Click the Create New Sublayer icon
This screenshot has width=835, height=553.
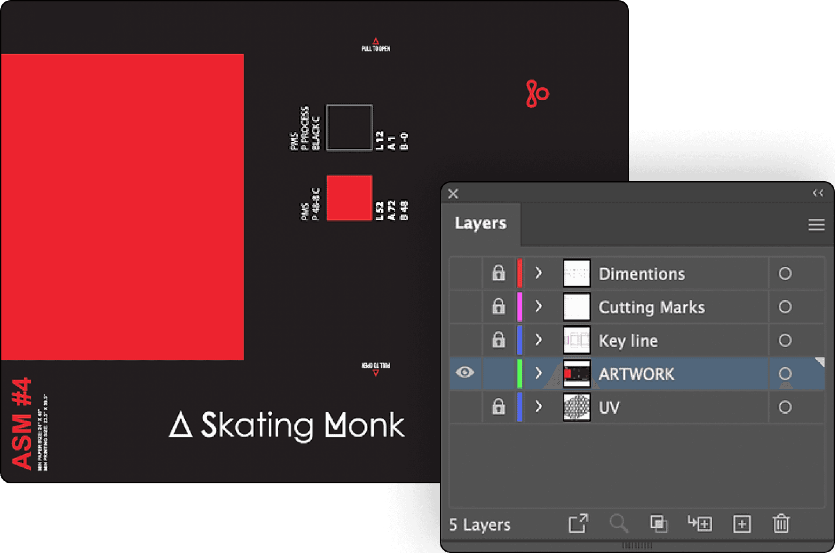[700, 524]
